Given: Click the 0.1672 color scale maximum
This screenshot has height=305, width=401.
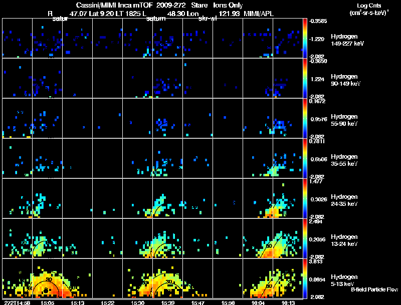Looking at the screenshot, I should click(x=317, y=101).
